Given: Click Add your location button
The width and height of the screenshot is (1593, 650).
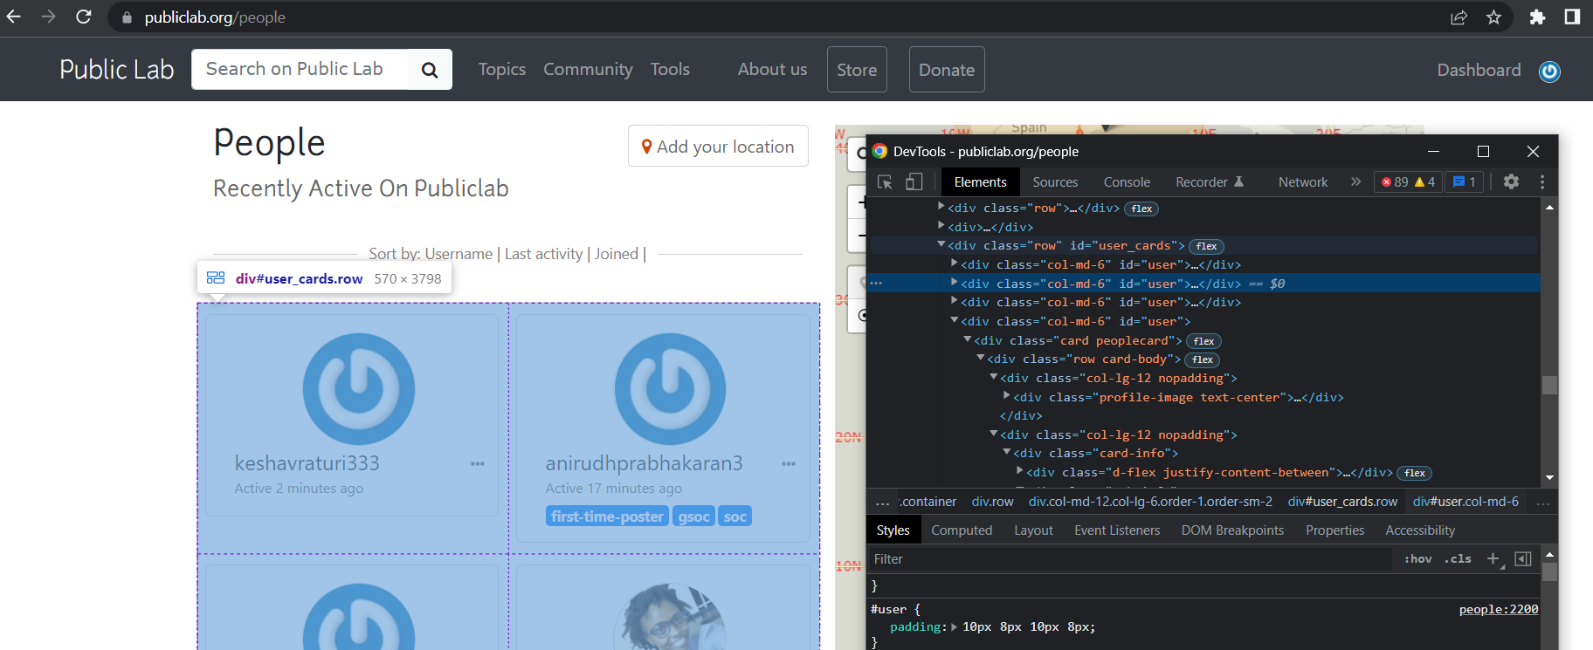Looking at the screenshot, I should pyautogui.click(x=718, y=147).
